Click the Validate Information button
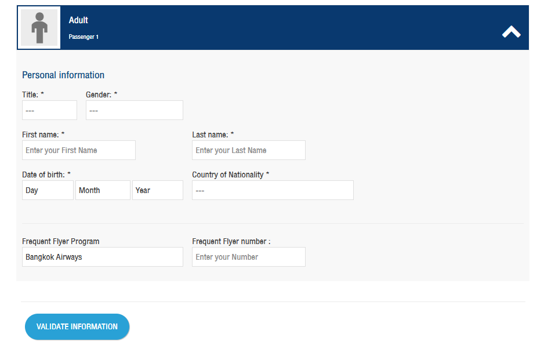The image size is (537, 349). point(77,327)
